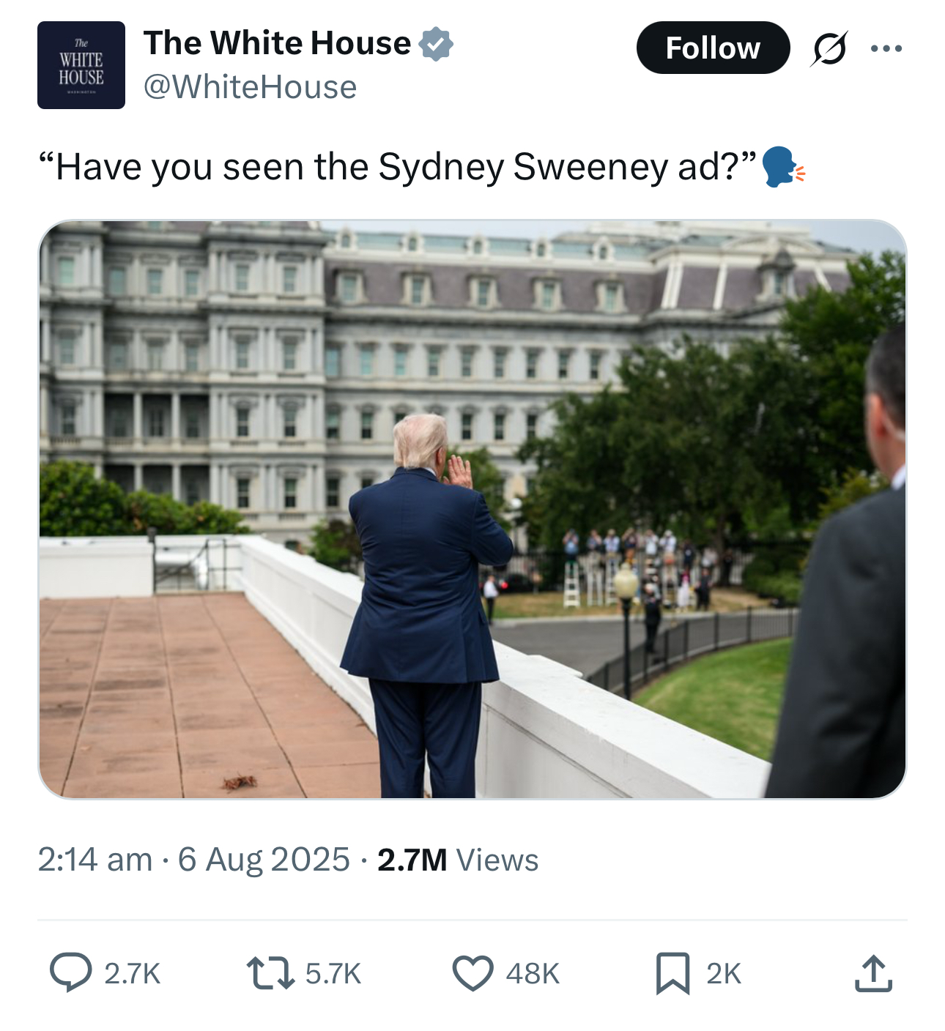Open the three-dot more options menu
Viewport: 945px width, 1031px height.
click(x=886, y=49)
